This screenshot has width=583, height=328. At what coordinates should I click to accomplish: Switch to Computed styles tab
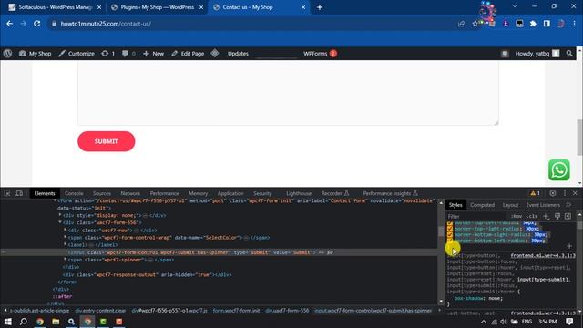click(x=482, y=205)
